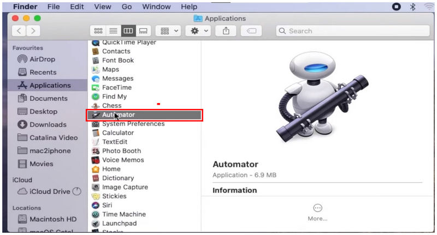Open the gear Action menu
Screen dimensions: 437x235
199,31
